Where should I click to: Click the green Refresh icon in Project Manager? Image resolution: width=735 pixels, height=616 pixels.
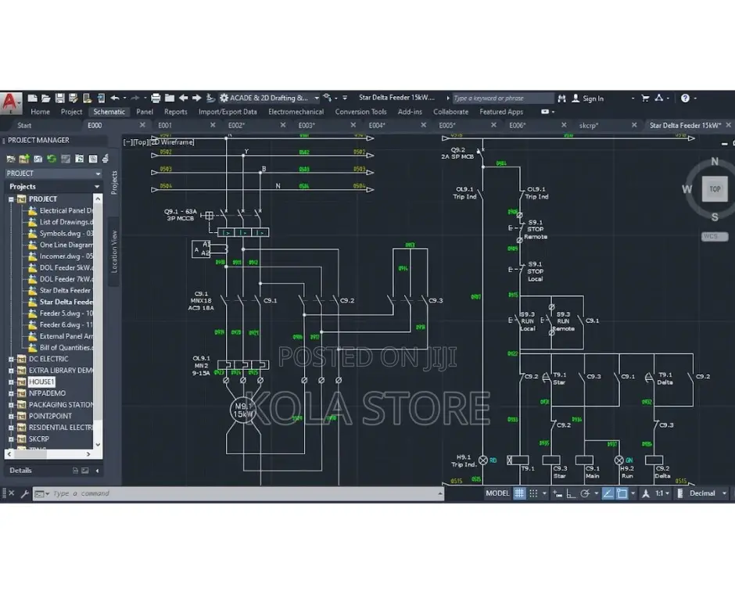52,159
